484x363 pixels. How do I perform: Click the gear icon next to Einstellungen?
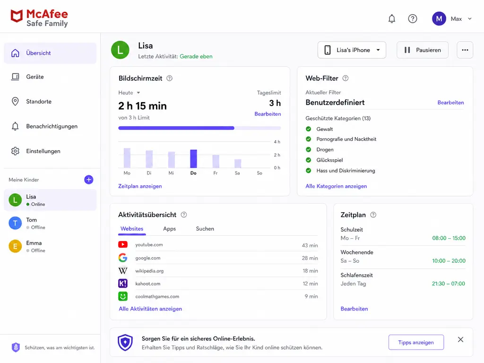coord(15,151)
